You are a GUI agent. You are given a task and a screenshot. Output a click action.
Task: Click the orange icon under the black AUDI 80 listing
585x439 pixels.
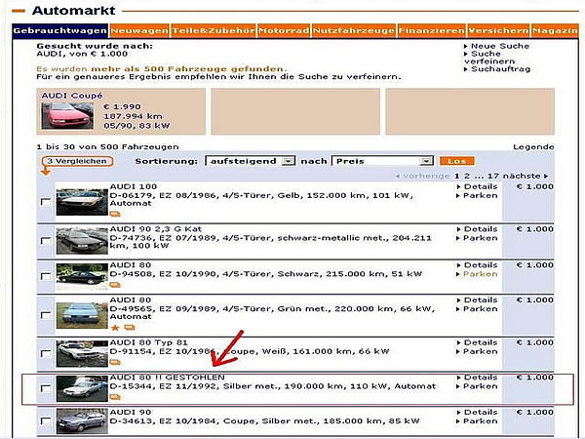(115, 286)
